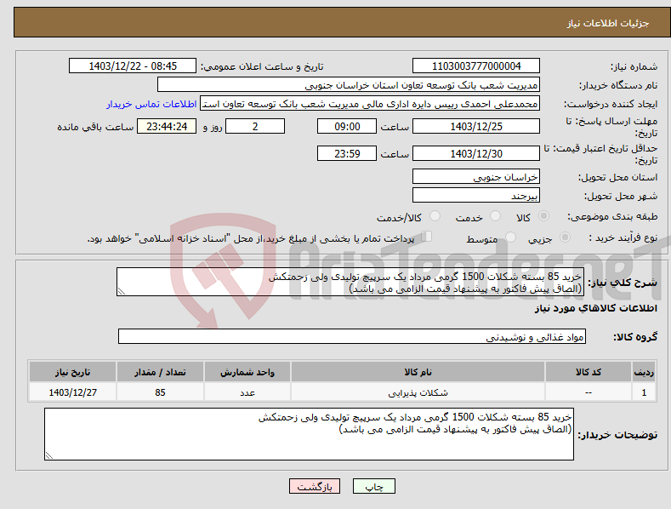671x509 pixels.
Task: Click the remaining time countdown 23:44:24
Action: point(167,126)
